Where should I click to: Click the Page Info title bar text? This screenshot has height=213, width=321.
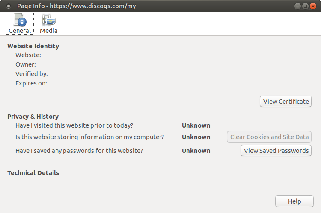(76, 6)
